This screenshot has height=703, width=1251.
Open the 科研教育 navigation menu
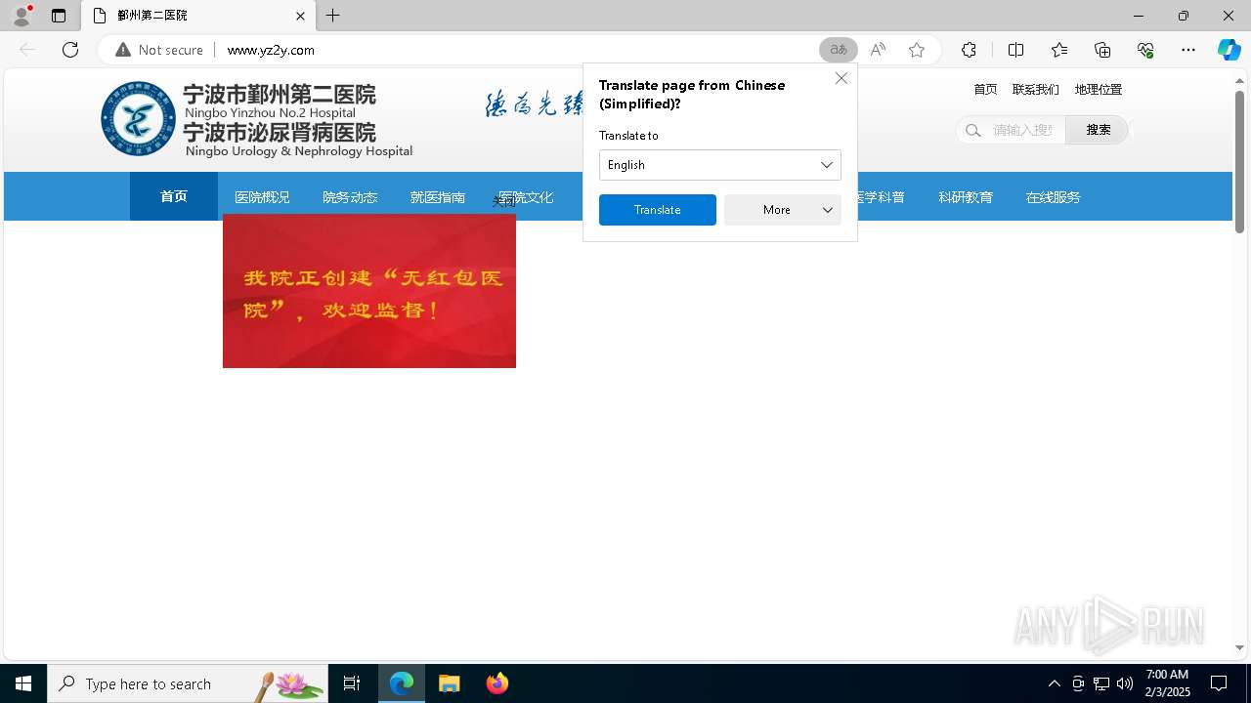966,197
